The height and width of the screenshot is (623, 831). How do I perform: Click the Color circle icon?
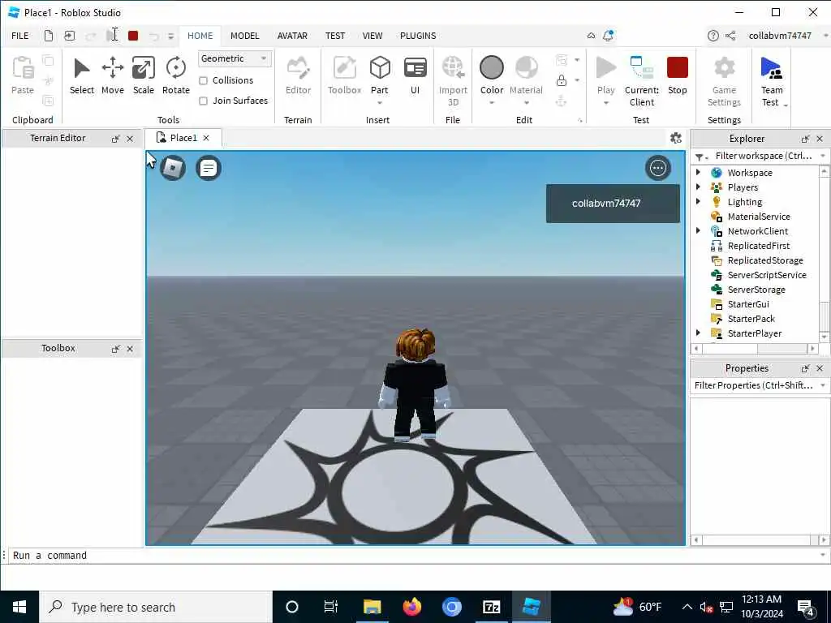click(491, 68)
